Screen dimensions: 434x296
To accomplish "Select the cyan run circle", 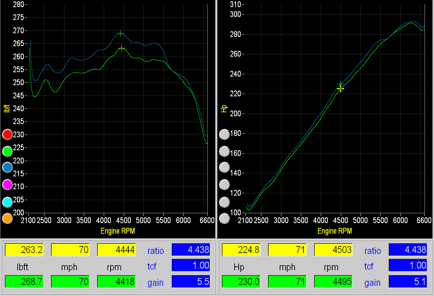I will (x=7, y=202).
